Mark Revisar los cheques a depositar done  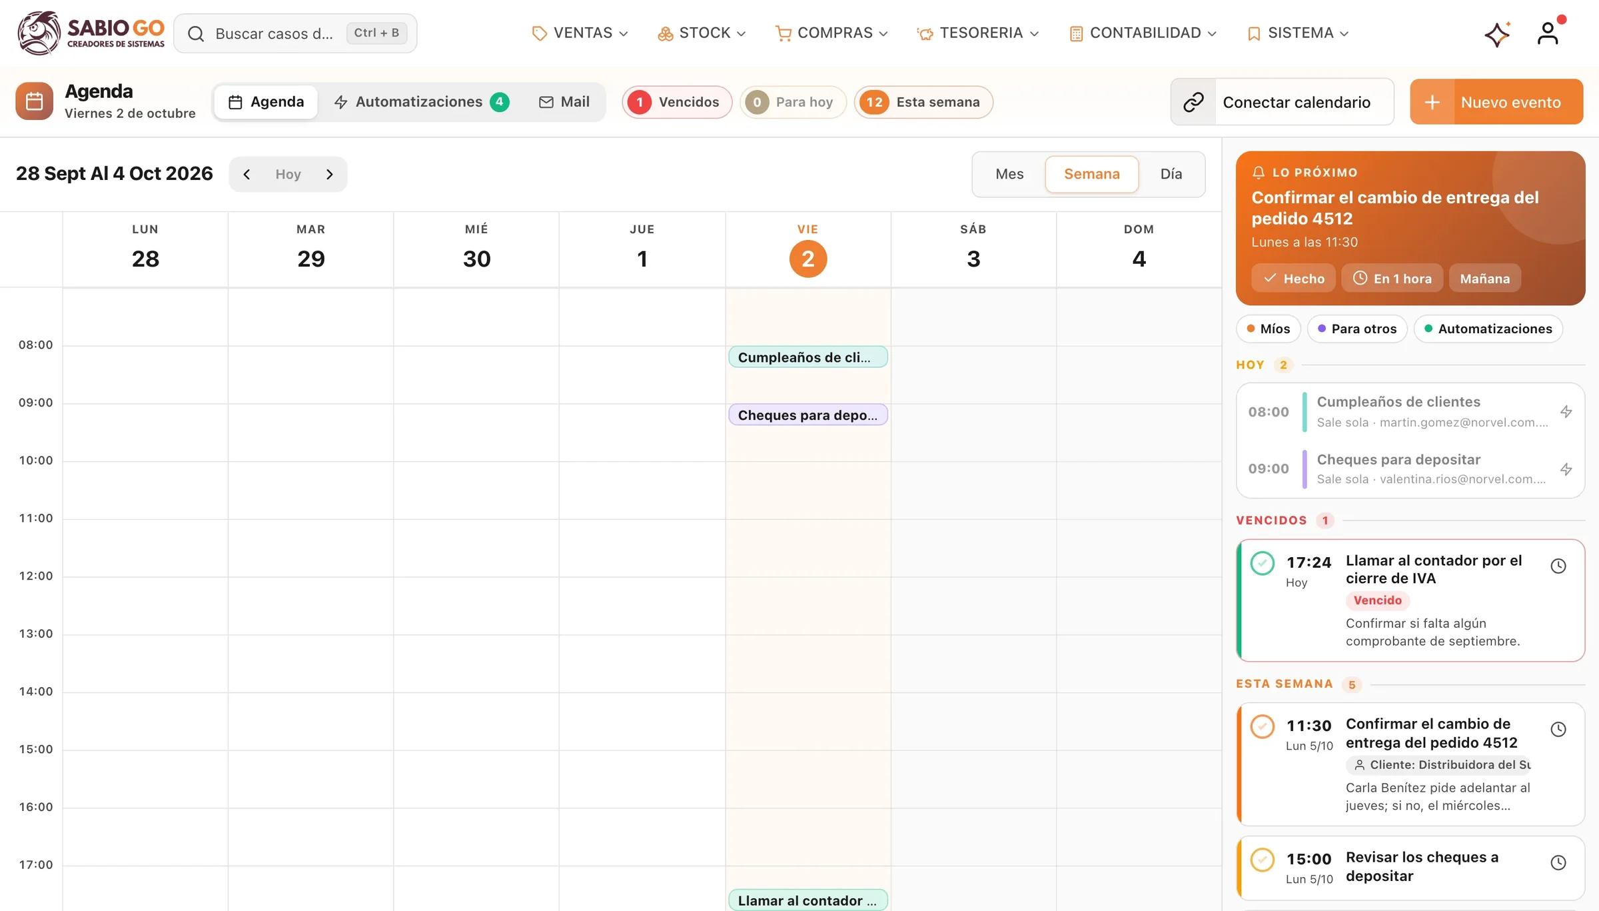point(1262,860)
